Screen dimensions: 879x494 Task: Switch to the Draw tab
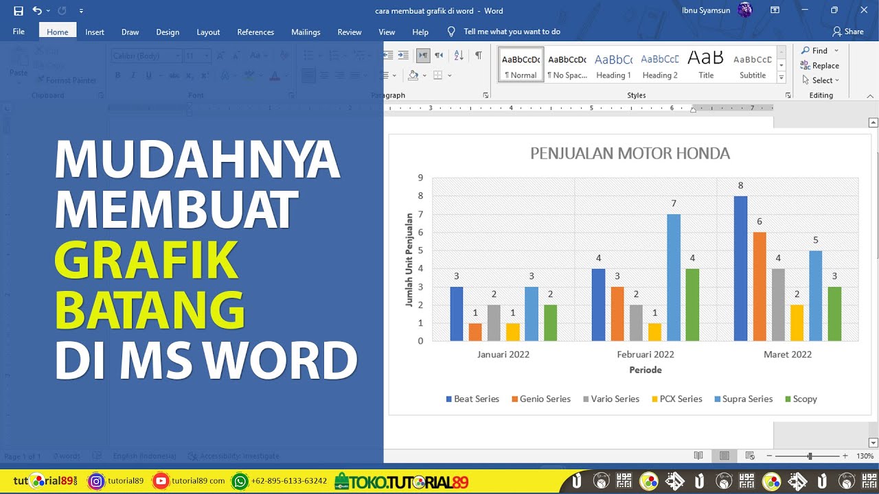(x=130, y=32)
